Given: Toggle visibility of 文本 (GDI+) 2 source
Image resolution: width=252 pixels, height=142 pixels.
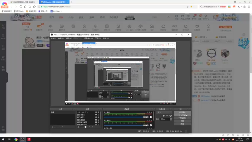Looking at the screenshot, I should click(x=96, y=112).
